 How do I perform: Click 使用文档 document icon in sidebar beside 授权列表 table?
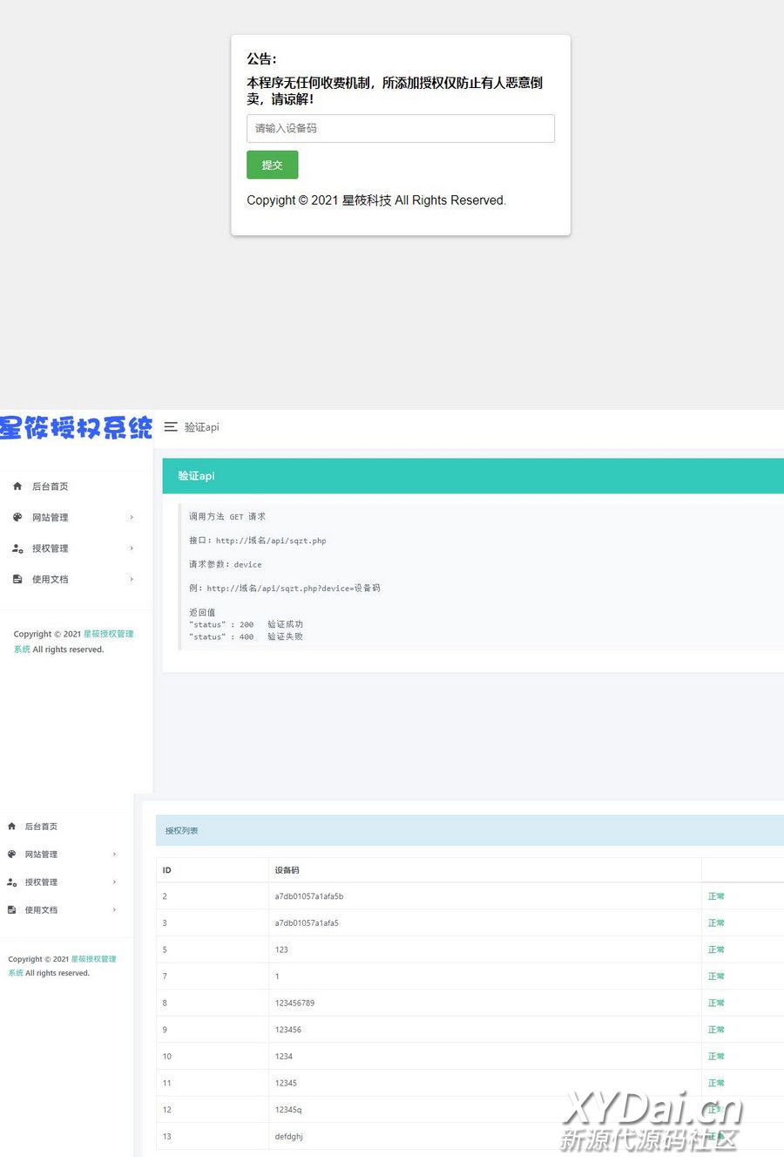[x=11, y=909]
